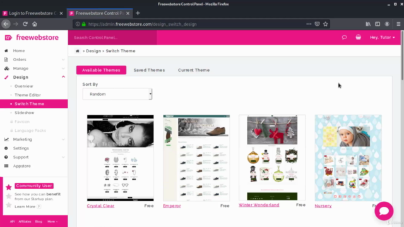Open the More footer dropdown

pyautogui.click(x=52, y=221)
